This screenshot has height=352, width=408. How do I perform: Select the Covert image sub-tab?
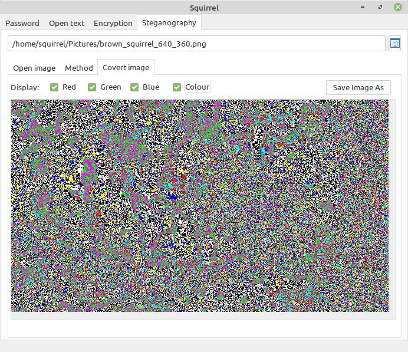point(126,67)
